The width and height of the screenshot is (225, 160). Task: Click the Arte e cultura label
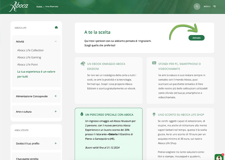24,112
